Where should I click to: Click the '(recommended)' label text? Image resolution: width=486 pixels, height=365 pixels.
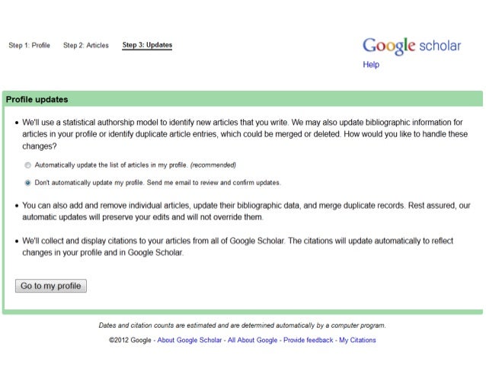coord(213,165)
